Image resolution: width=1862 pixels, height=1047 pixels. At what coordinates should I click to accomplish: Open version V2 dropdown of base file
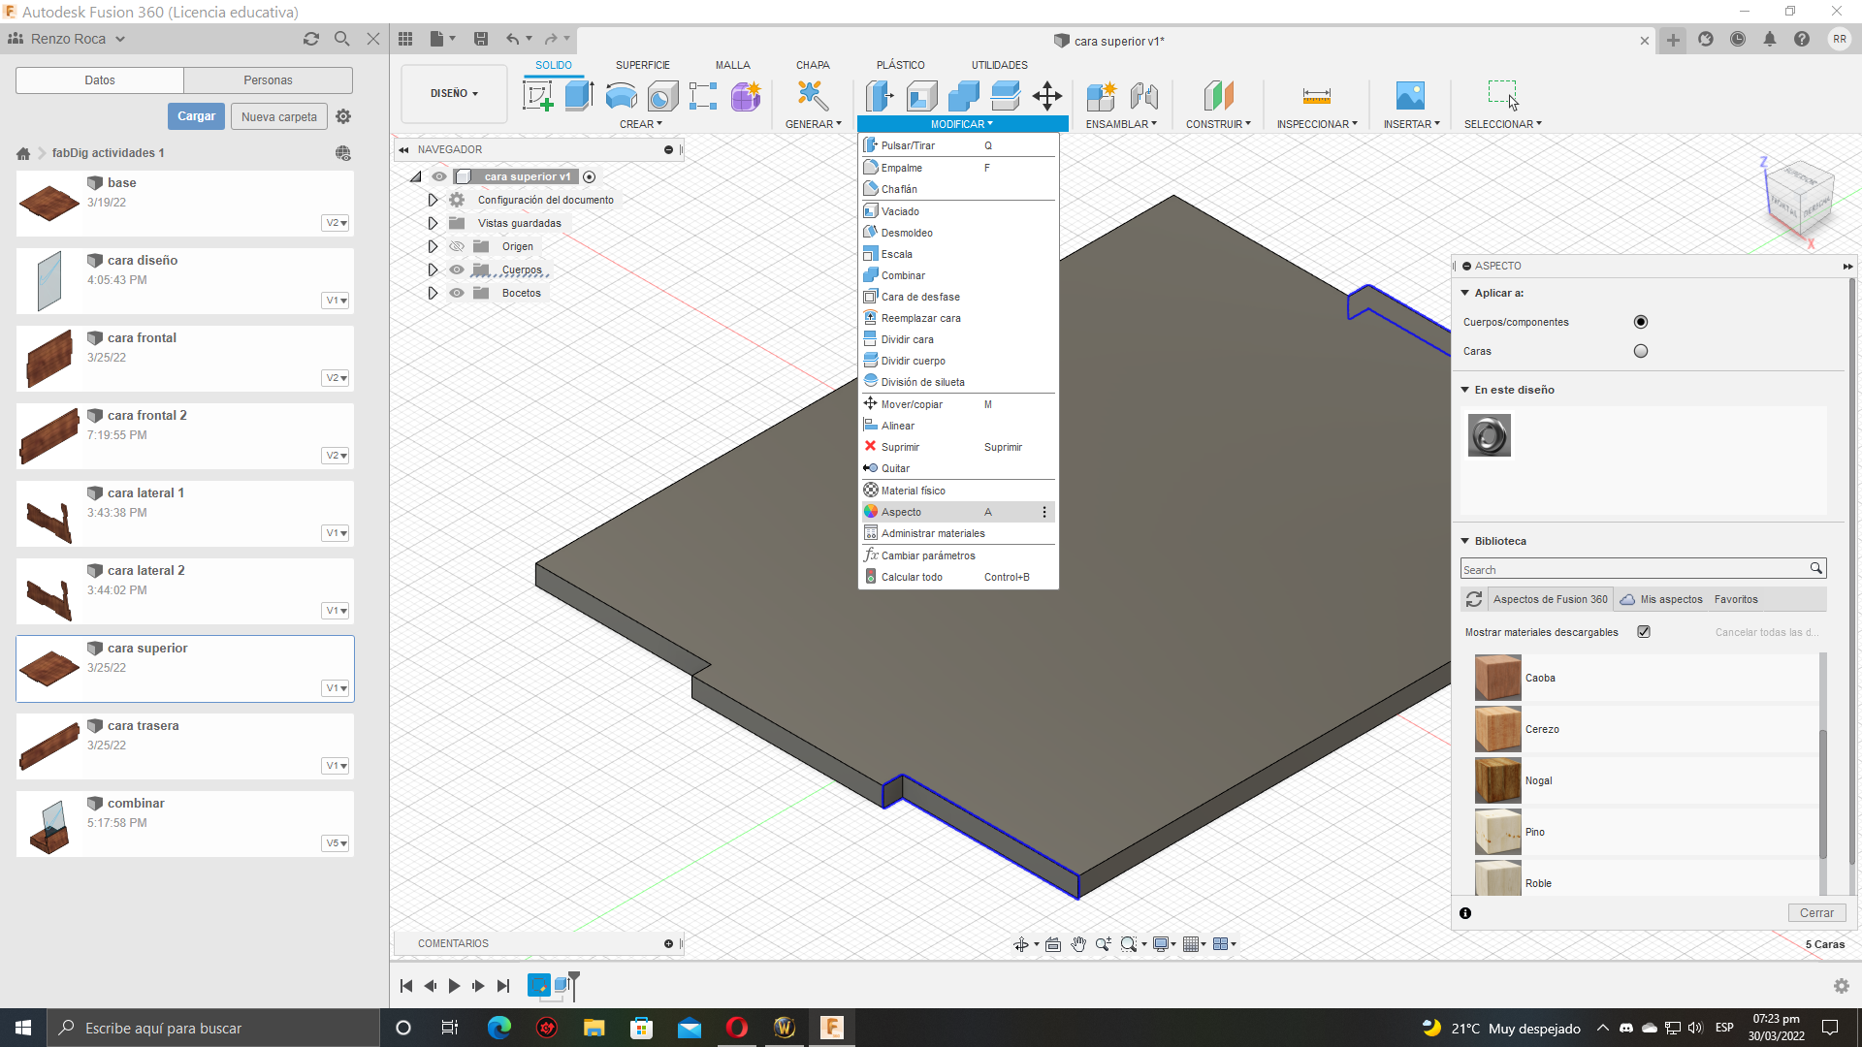tap(336, 223)
